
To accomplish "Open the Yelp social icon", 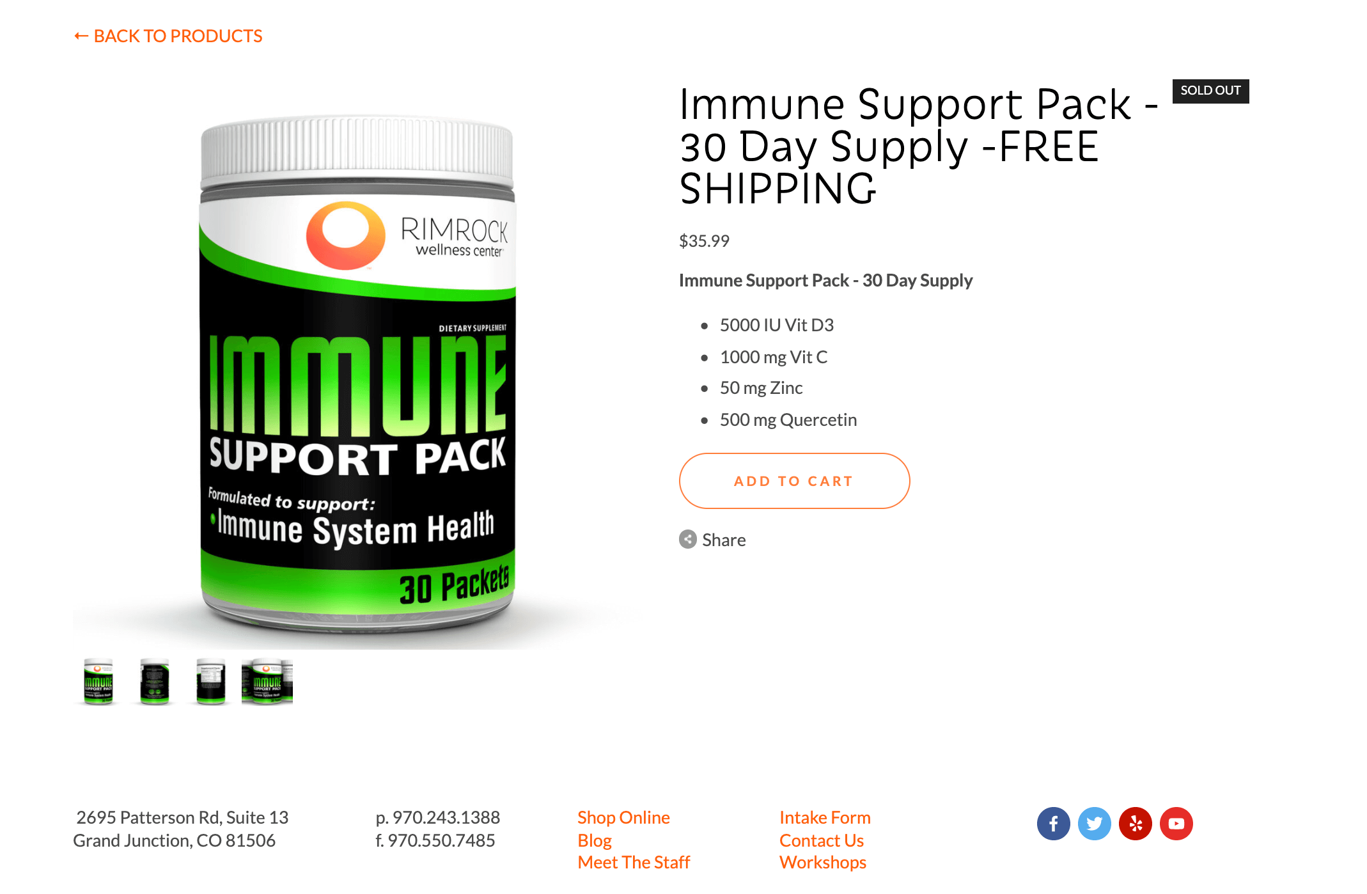I will [1135, 824].
